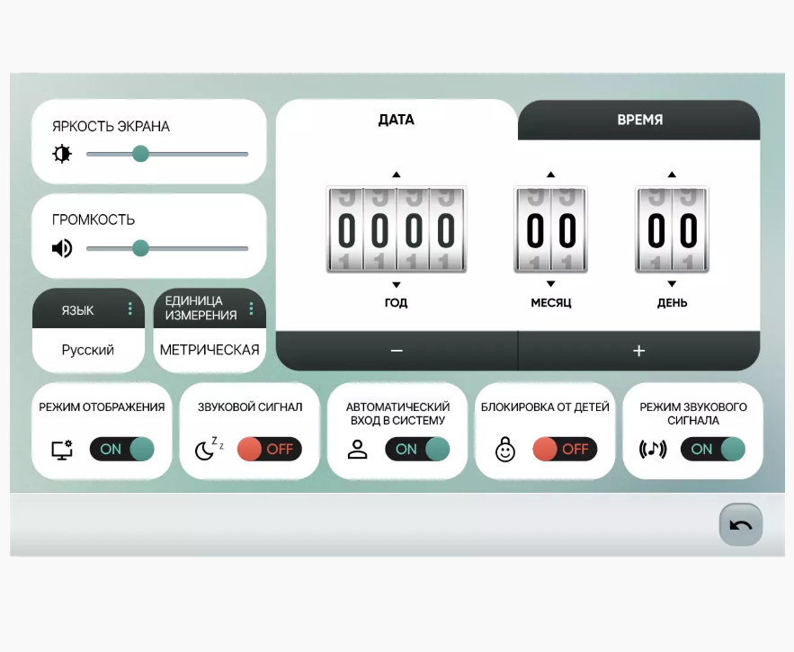794x652 pixels.
Task: Click the user profile auto-login icon
Action: pyautogui.click(x=358, y=450)
